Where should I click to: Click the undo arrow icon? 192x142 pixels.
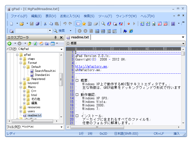pos(65,24)
